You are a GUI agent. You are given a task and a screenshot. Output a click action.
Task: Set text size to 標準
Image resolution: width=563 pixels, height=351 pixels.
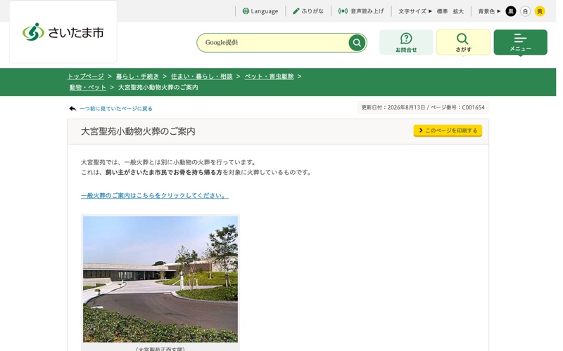pyautogui.click(x=442, y=11)
